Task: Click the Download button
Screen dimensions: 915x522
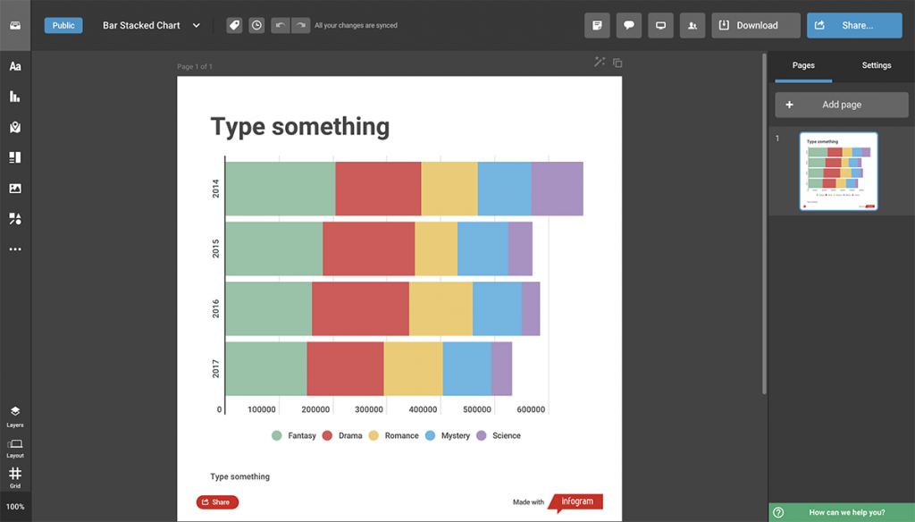Action: (756, 25)
